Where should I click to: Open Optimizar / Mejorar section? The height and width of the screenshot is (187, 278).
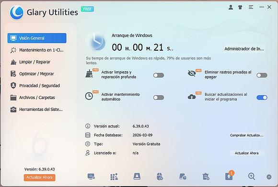(37, 74)
